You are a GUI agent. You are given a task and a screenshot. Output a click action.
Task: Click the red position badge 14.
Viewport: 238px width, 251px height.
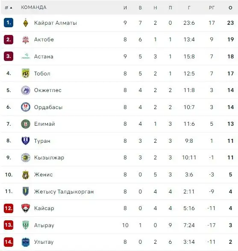(x=9, y=242)
